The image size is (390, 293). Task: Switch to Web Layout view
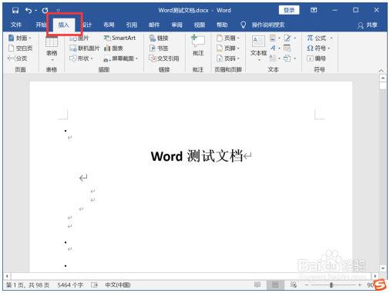click(x=293, y=285)
